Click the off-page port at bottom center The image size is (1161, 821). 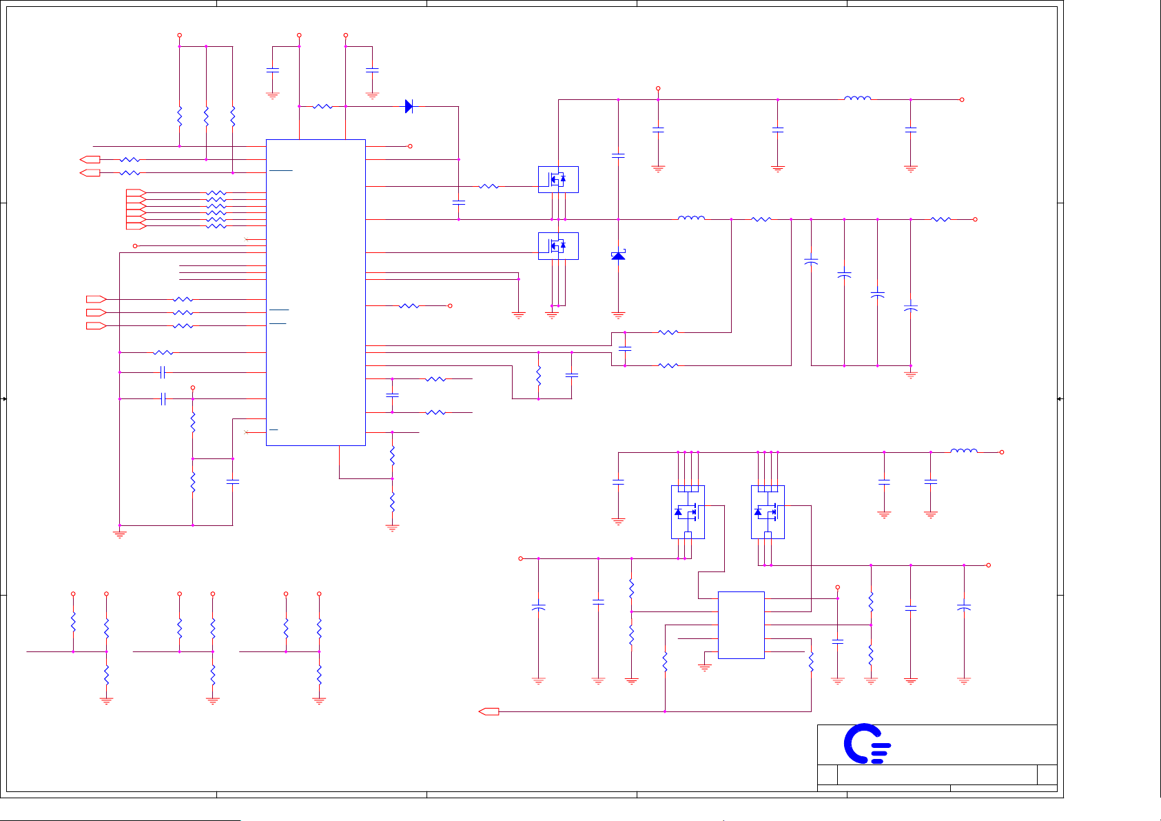coord(489,711)
